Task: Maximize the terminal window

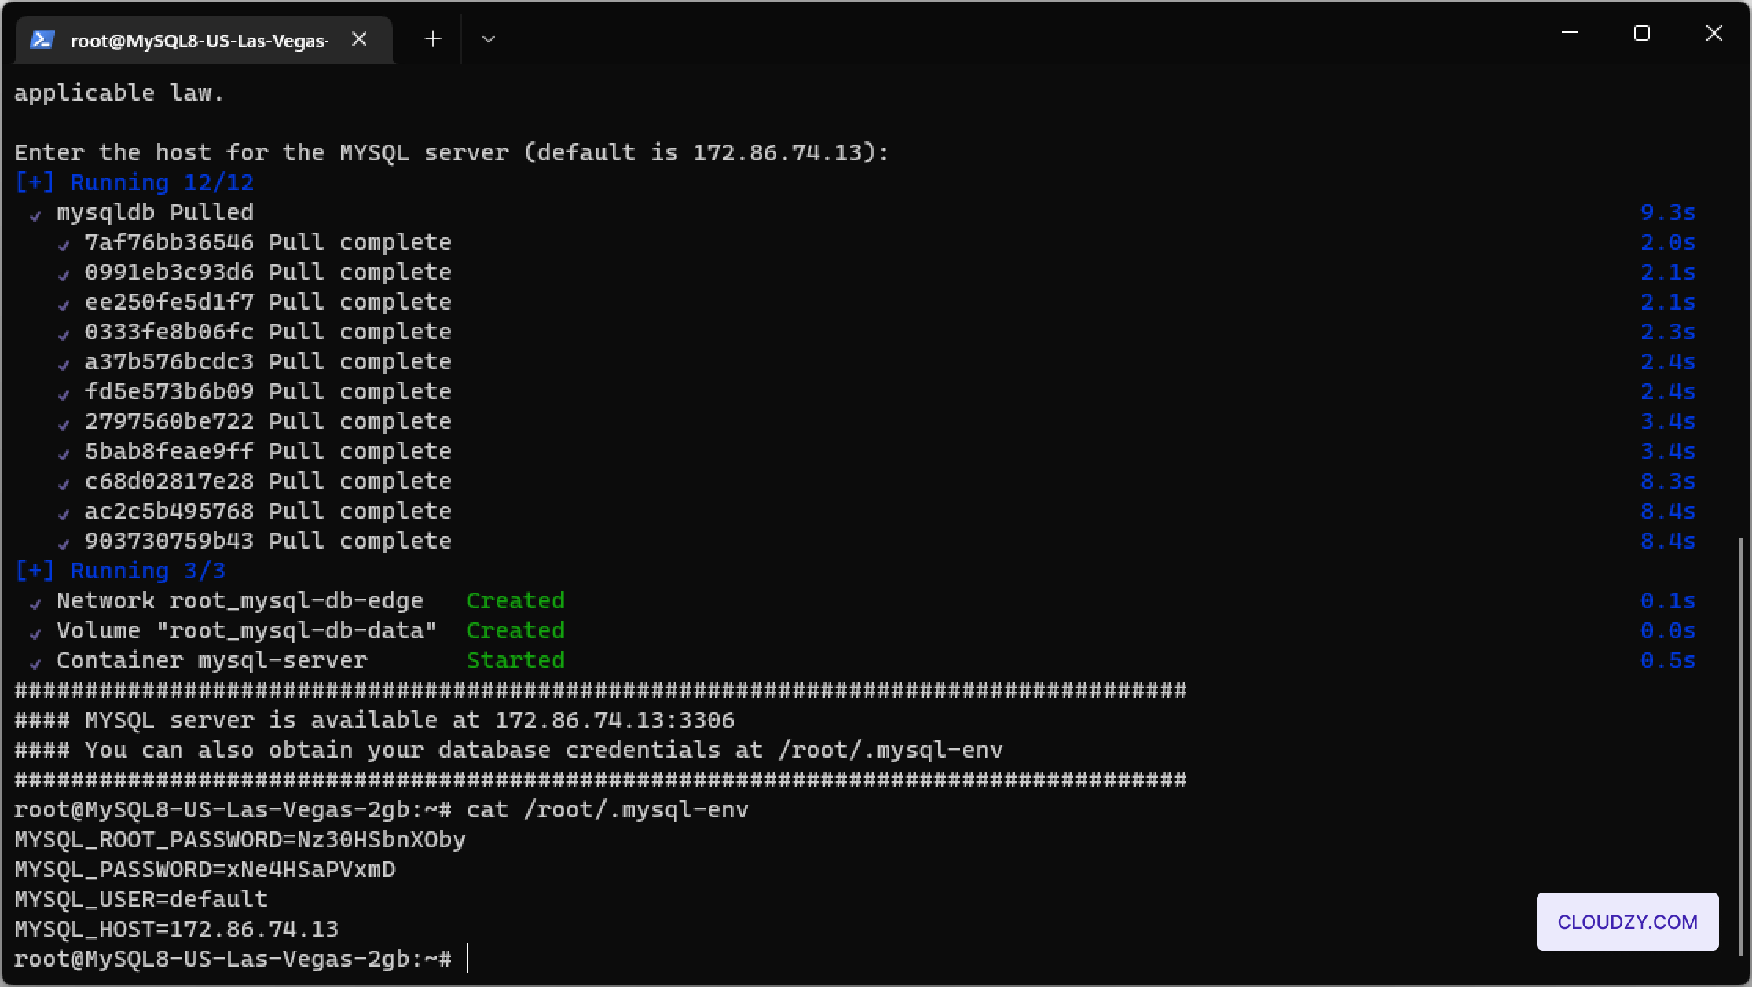Action: coord(1641,33)
